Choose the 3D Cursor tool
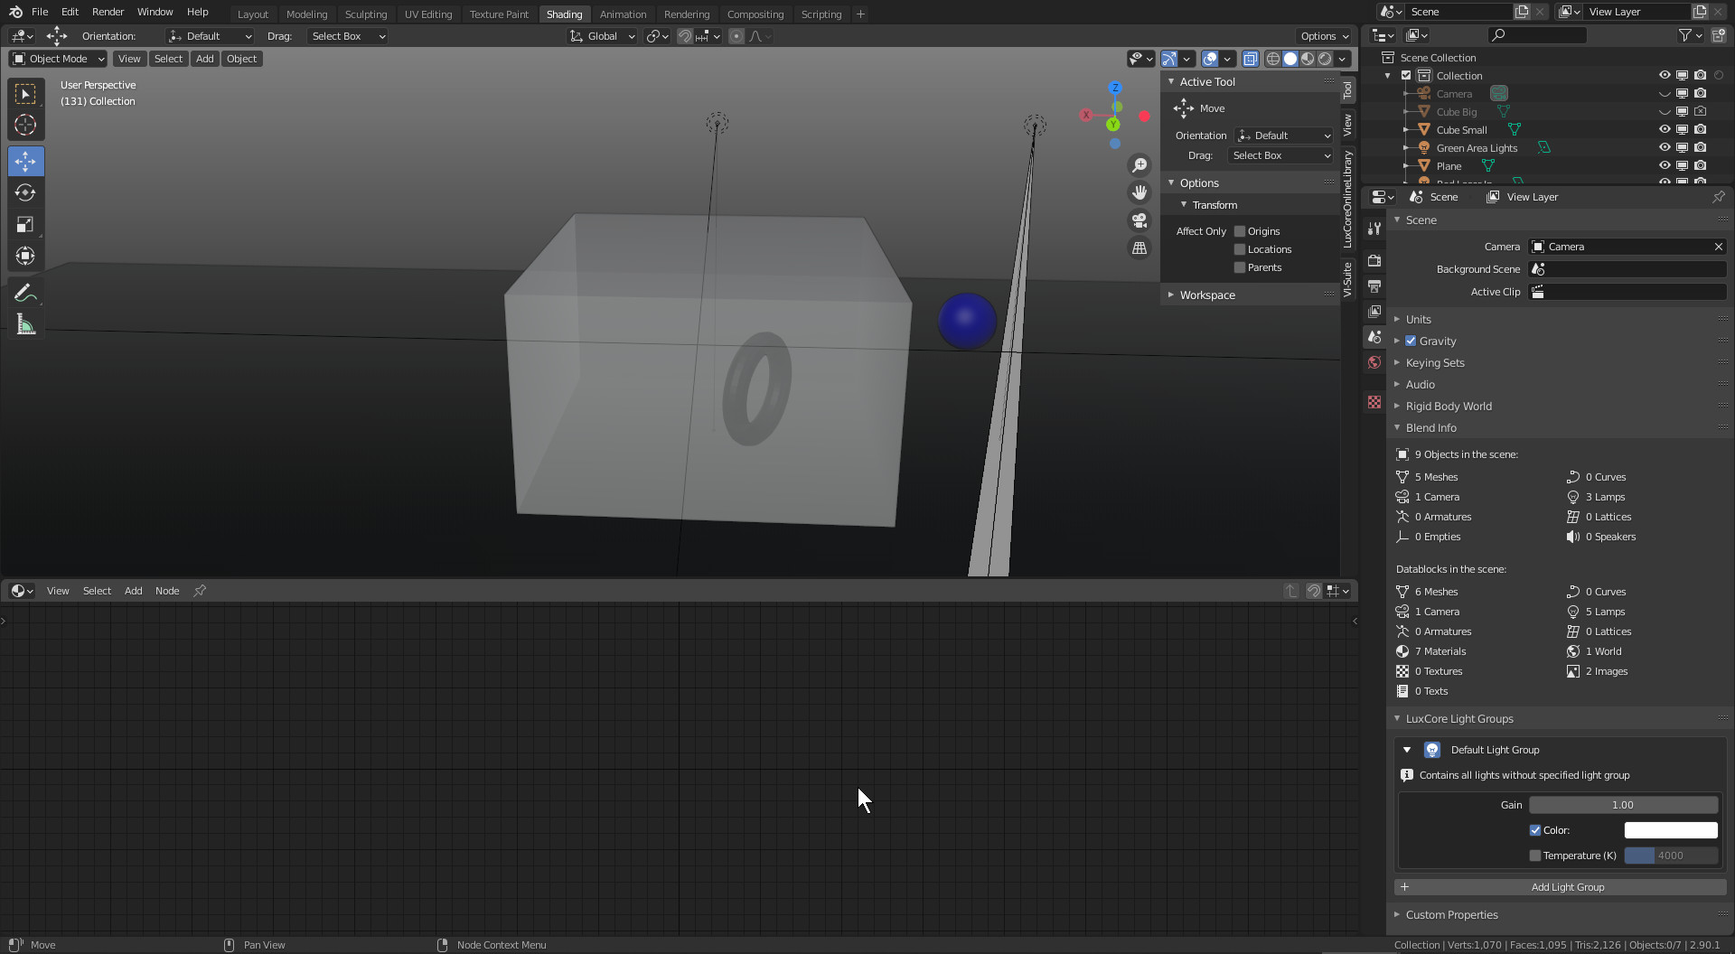 [25, 126]
